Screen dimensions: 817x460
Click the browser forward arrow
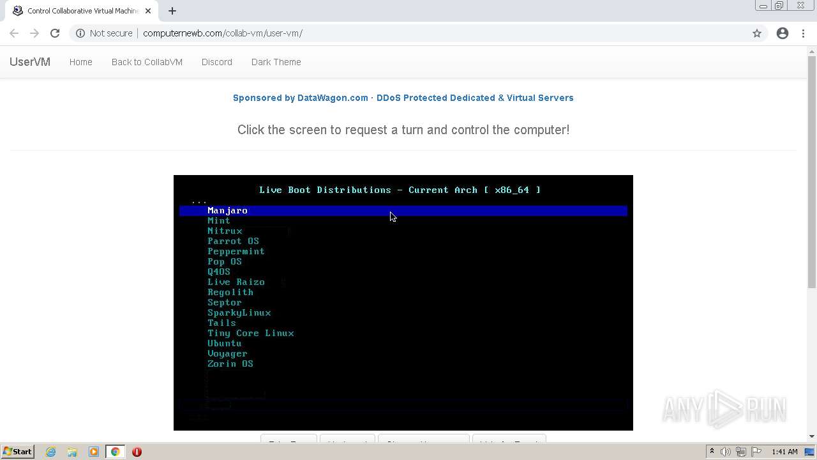[x=34, y=33]
